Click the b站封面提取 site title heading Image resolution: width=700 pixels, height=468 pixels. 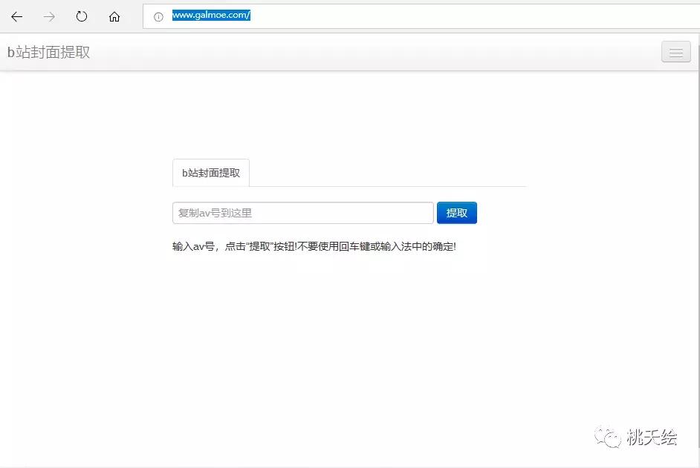coord(48,52)
